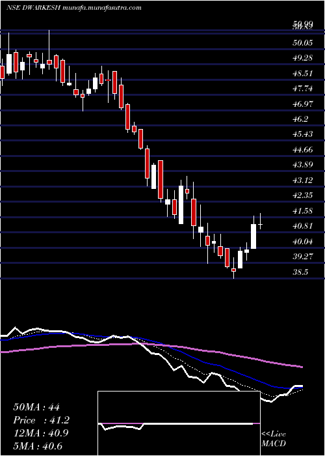Click the 43.89 price axis label

(x=303, y=165)
